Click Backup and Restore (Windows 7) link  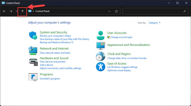pyautogui.click(x=56, y=42)
